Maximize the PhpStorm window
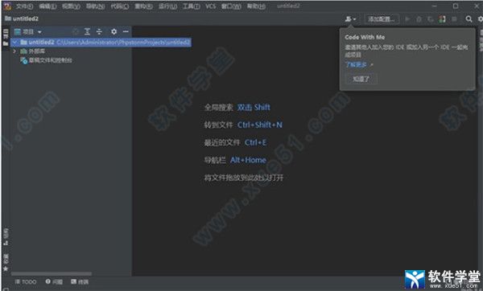Image resolution: width=483 pixels, height=291 pixels. tap(456, 6)
